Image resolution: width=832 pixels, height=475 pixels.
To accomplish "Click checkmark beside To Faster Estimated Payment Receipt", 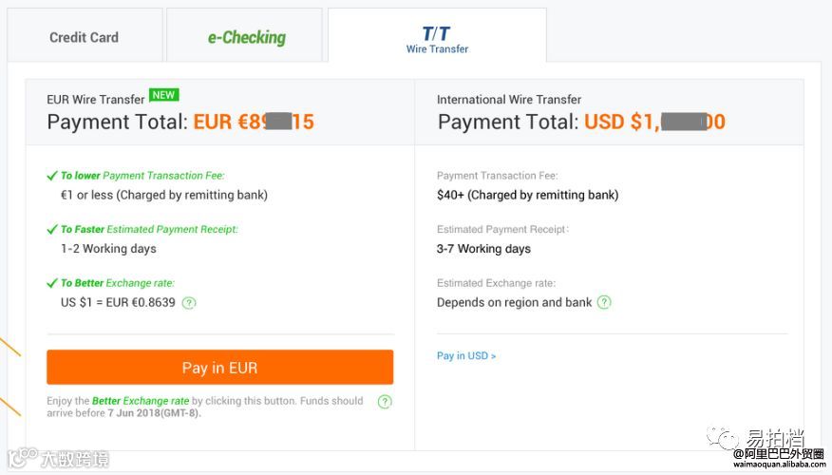I will click(52, 229).
